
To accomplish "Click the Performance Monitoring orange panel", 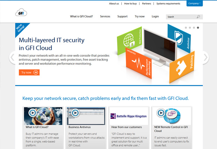I will point(139,63).
